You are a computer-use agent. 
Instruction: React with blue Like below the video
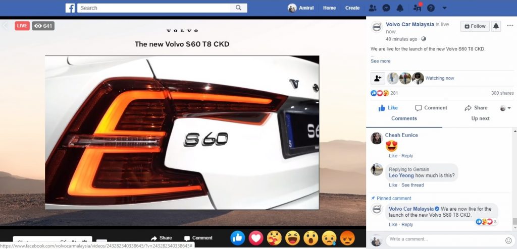point(238,238)
